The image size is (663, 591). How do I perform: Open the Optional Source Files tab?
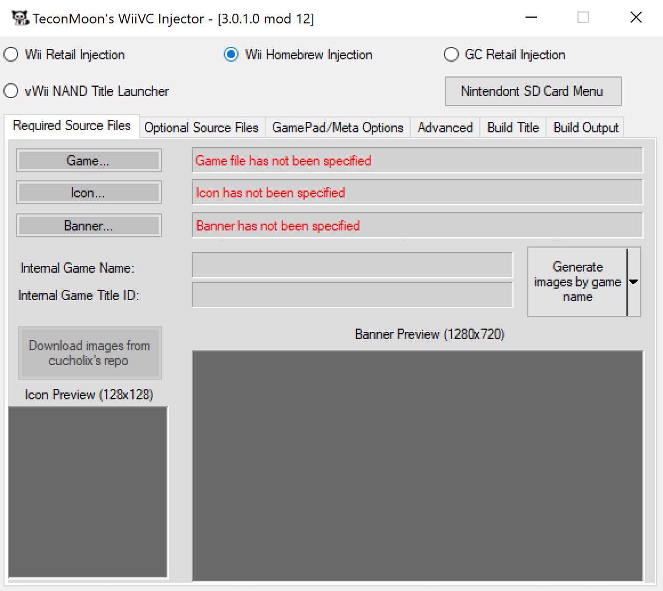201,128
